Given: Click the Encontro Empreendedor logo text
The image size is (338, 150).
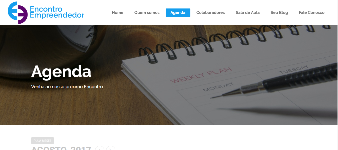Looking at the screenshot, I should click(x=57, y=12).
